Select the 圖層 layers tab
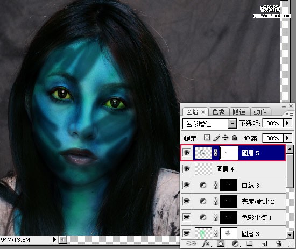Image resolution: width=296 pixels, height=249 pixels. point(192,112)
